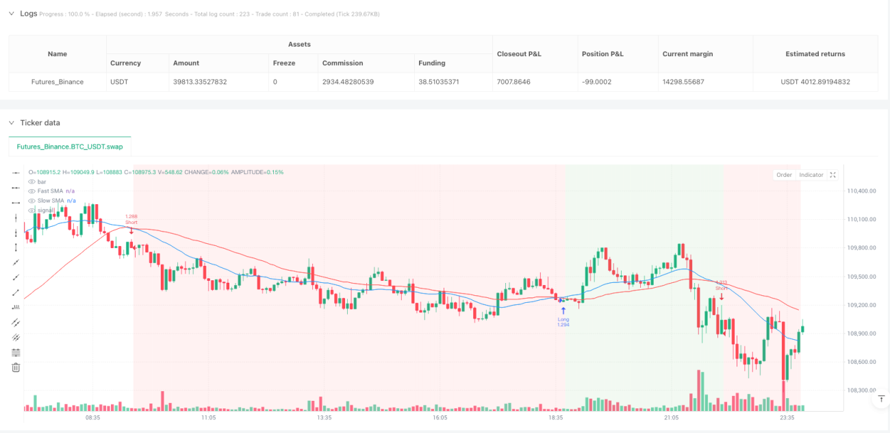Toggle visibility of the bar series
This screenshot has height=433, width=890.
(31, 182)
